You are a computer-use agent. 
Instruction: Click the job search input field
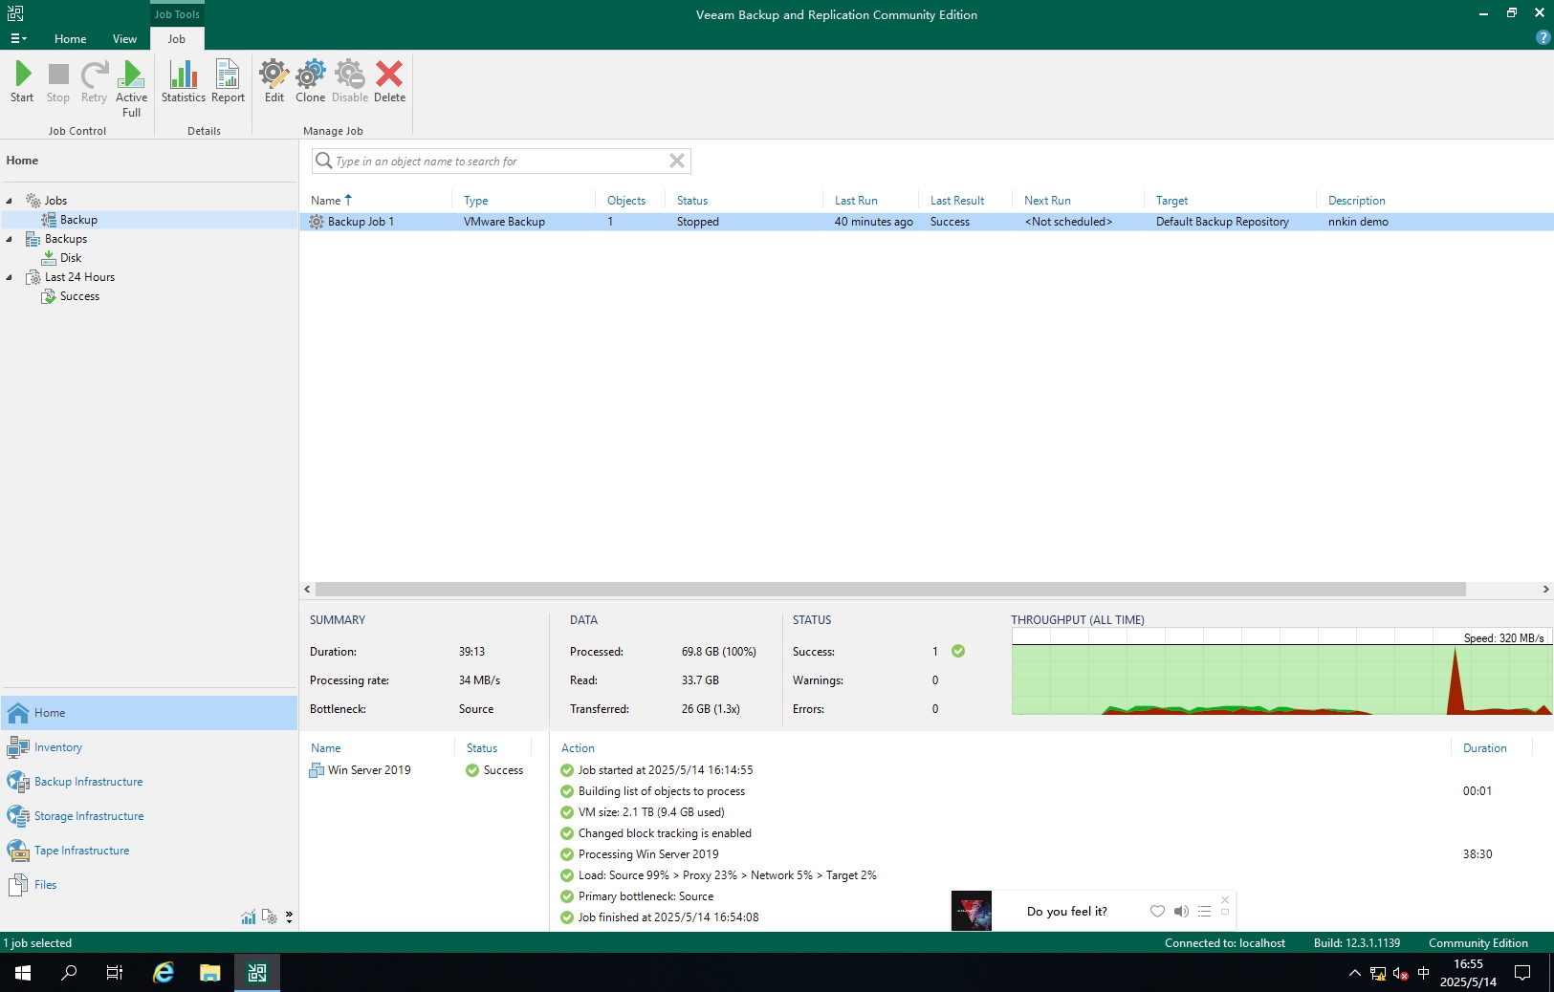click(497, 162)
